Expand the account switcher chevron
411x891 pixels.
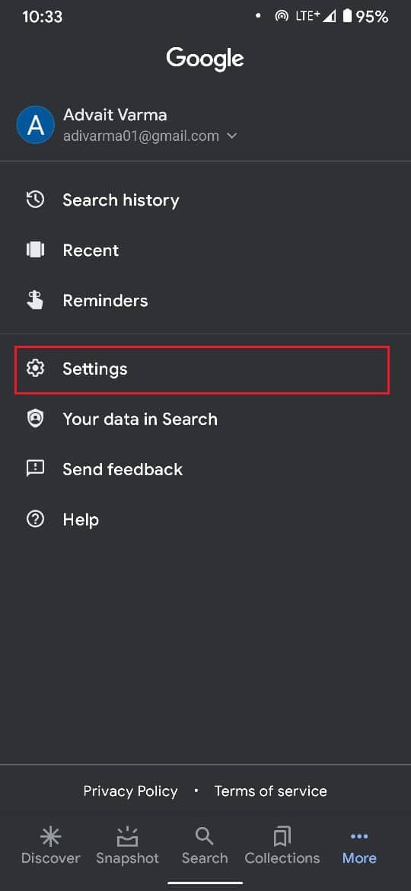(231, 136)
